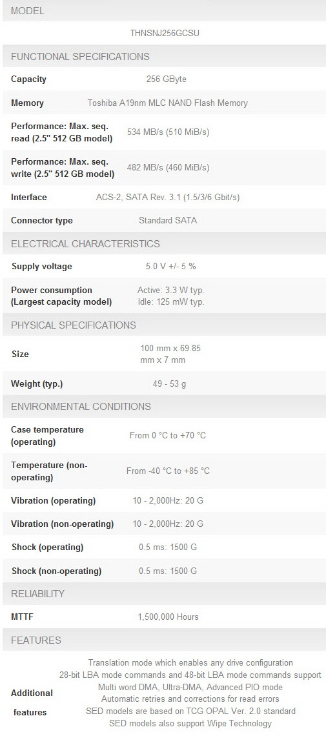This screenshot has height=736, width=326.
Task: Click the Weight (typ.) row label
Action: click(x=37, y=384)
